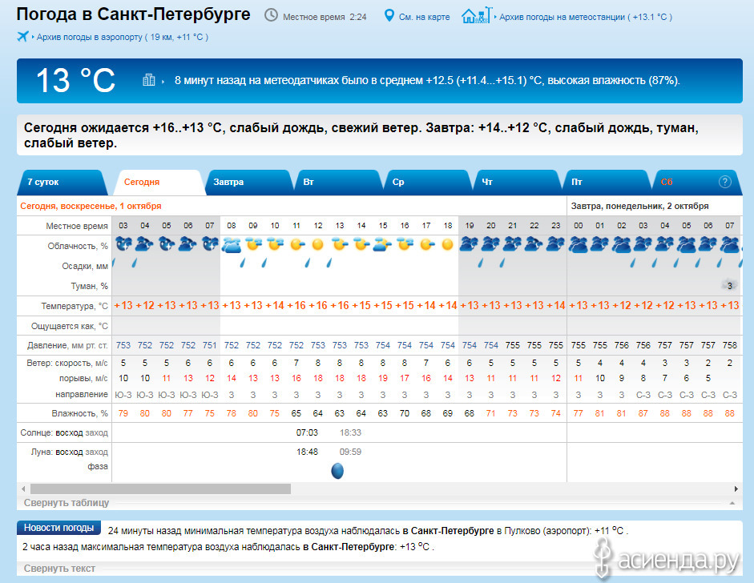Click the moon phase icon
754x583 pixels.
(x=337, y=471)
